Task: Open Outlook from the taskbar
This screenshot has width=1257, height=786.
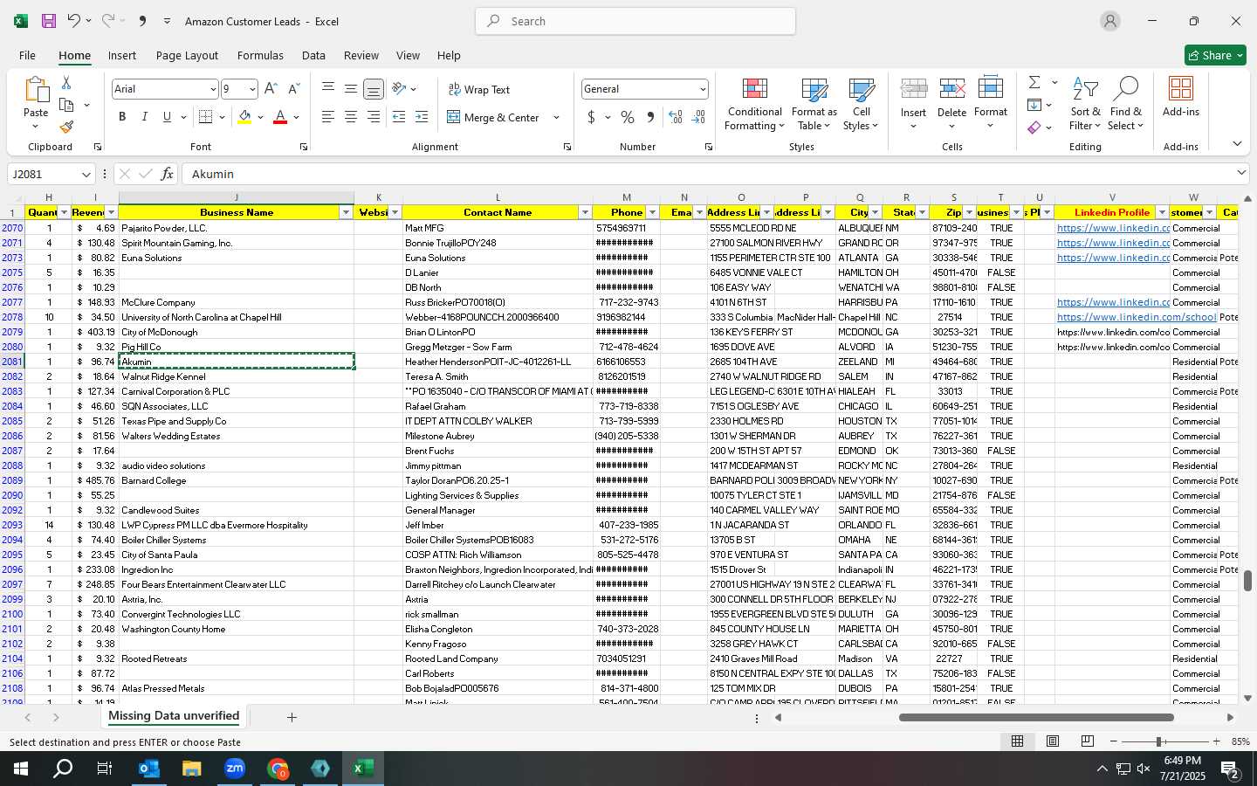Action: click(148, 769)
